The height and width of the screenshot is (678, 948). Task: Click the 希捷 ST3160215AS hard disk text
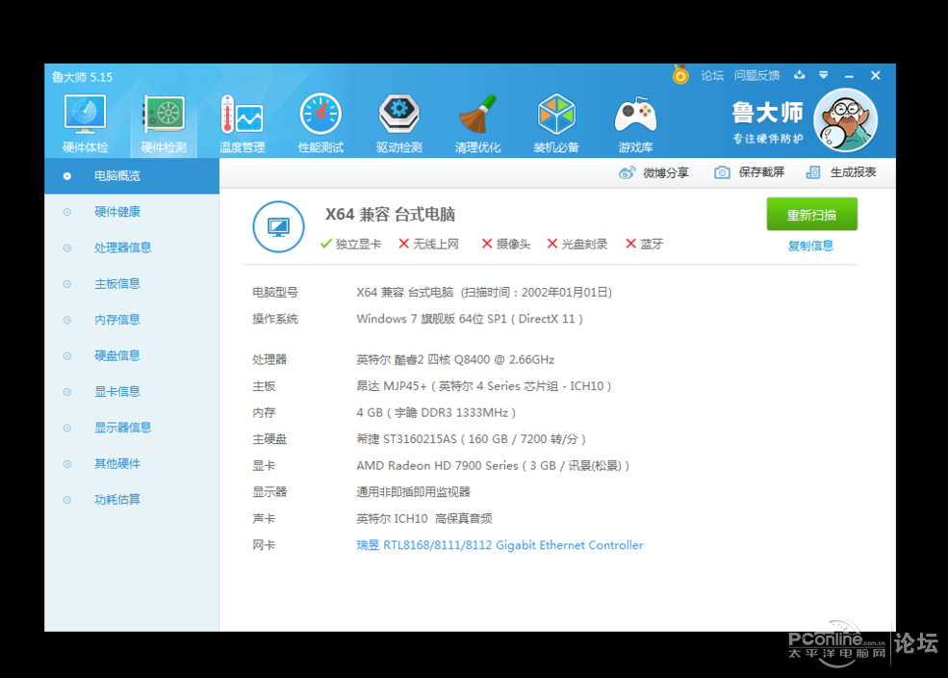coord(471,439)
